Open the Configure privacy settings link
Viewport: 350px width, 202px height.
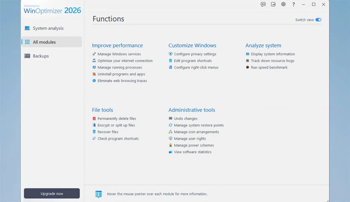195,54
